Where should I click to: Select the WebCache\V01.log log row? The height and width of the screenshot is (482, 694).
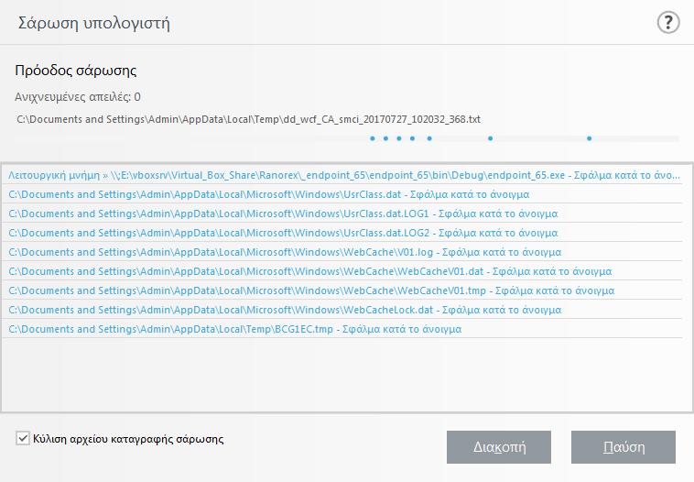[x=342, y=252]
